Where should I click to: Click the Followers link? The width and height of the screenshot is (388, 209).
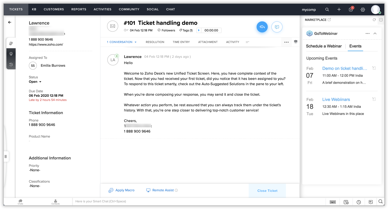point(167,30)
